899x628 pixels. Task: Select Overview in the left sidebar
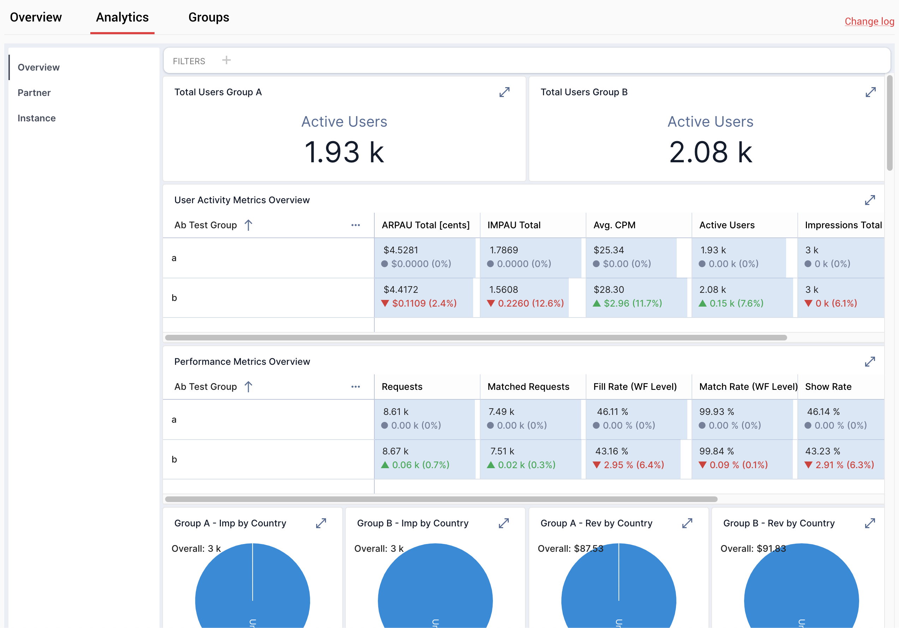point(39,67)
